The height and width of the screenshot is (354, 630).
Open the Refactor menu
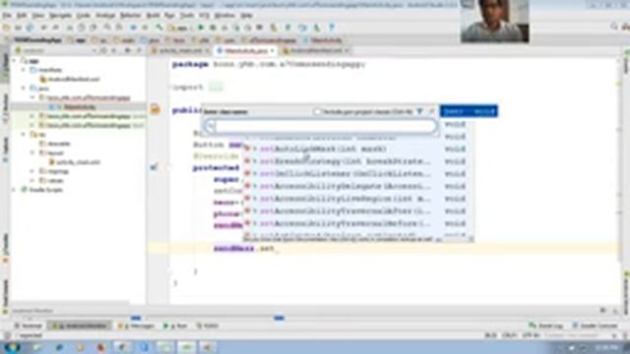(x=131, y=16)
